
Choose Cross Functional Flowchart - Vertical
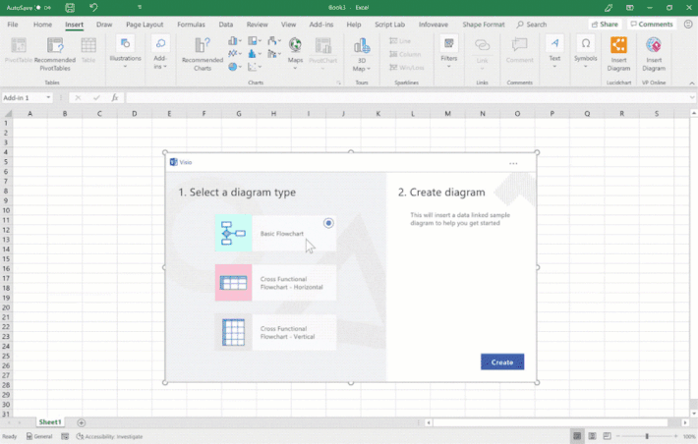275,332
